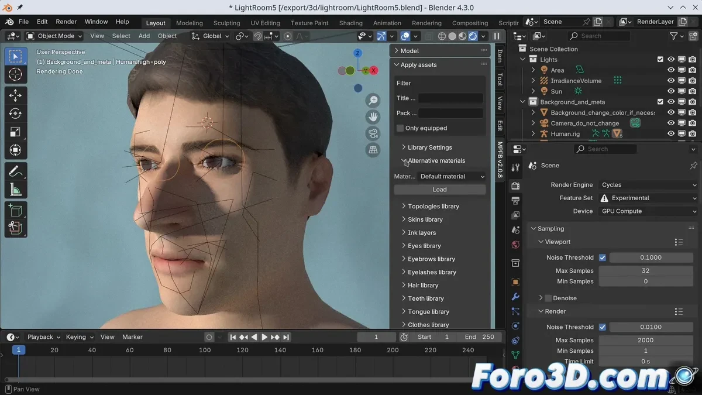Switch to the Sculpting workspace tab
The height and width of the screenshot is (395, 702).
pyautogui.click(x=226, y=23)
